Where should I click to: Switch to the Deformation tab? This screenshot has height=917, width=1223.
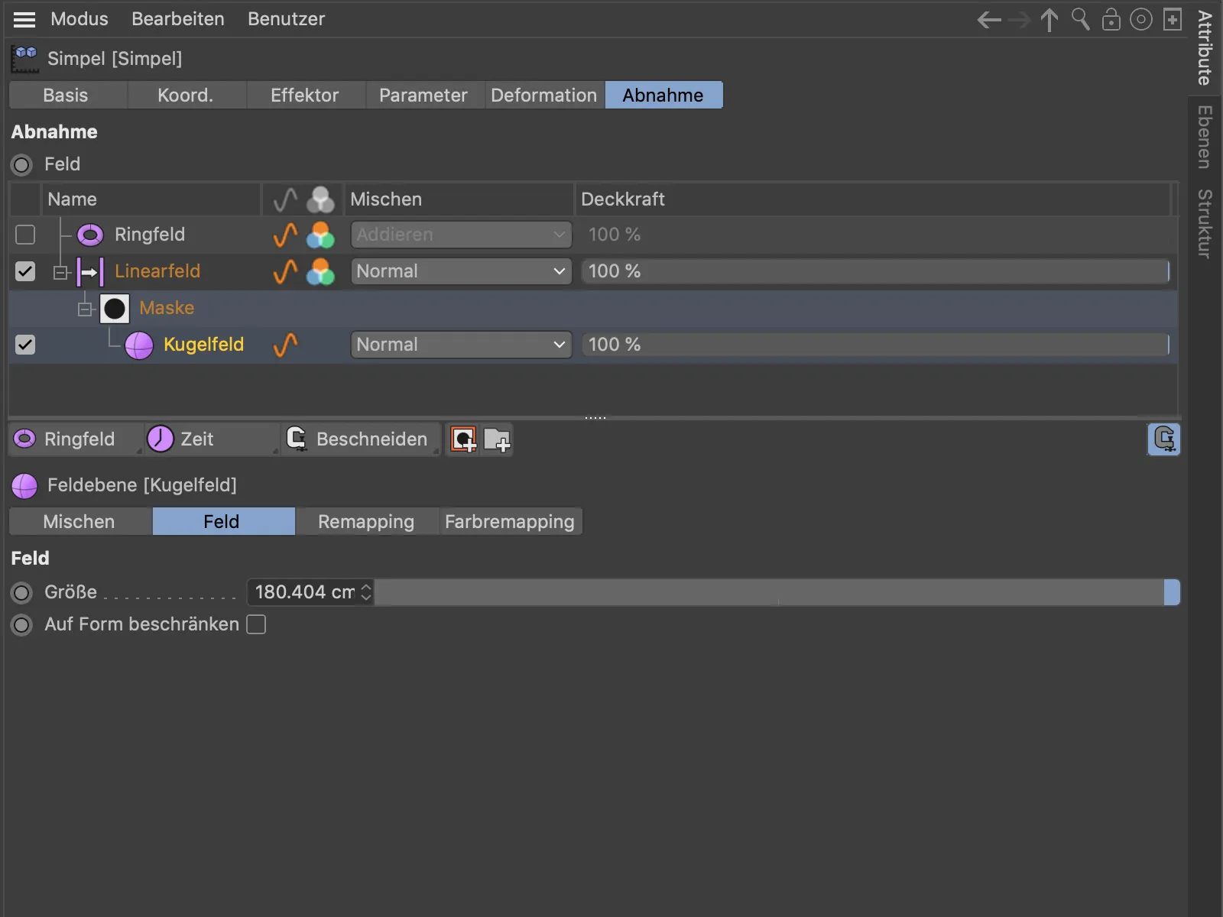(x=543, y=95)
